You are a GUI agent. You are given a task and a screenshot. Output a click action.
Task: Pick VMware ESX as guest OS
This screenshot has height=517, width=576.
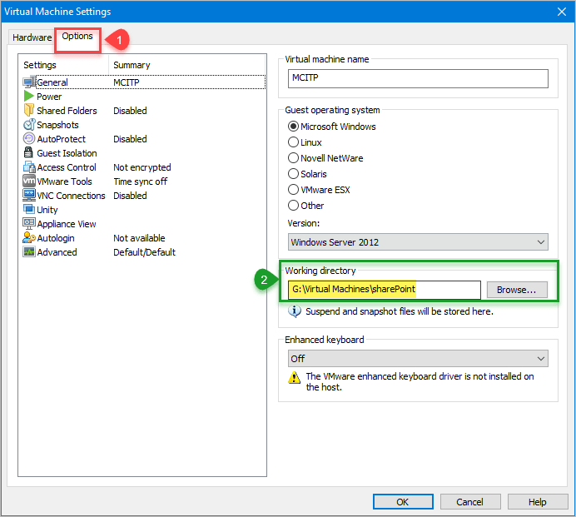(293, 190)
